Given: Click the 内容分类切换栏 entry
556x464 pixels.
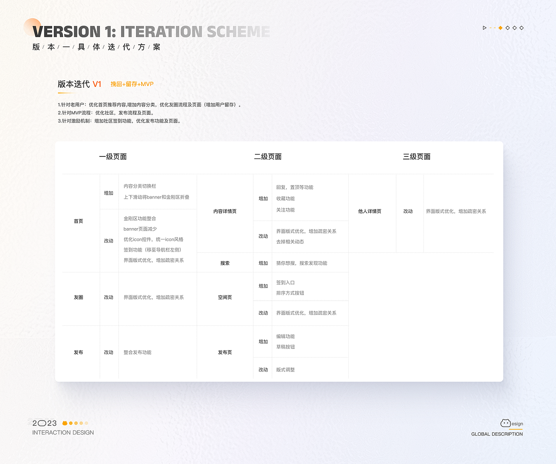Looking at the screenshot, I should [x=140, y=186].
